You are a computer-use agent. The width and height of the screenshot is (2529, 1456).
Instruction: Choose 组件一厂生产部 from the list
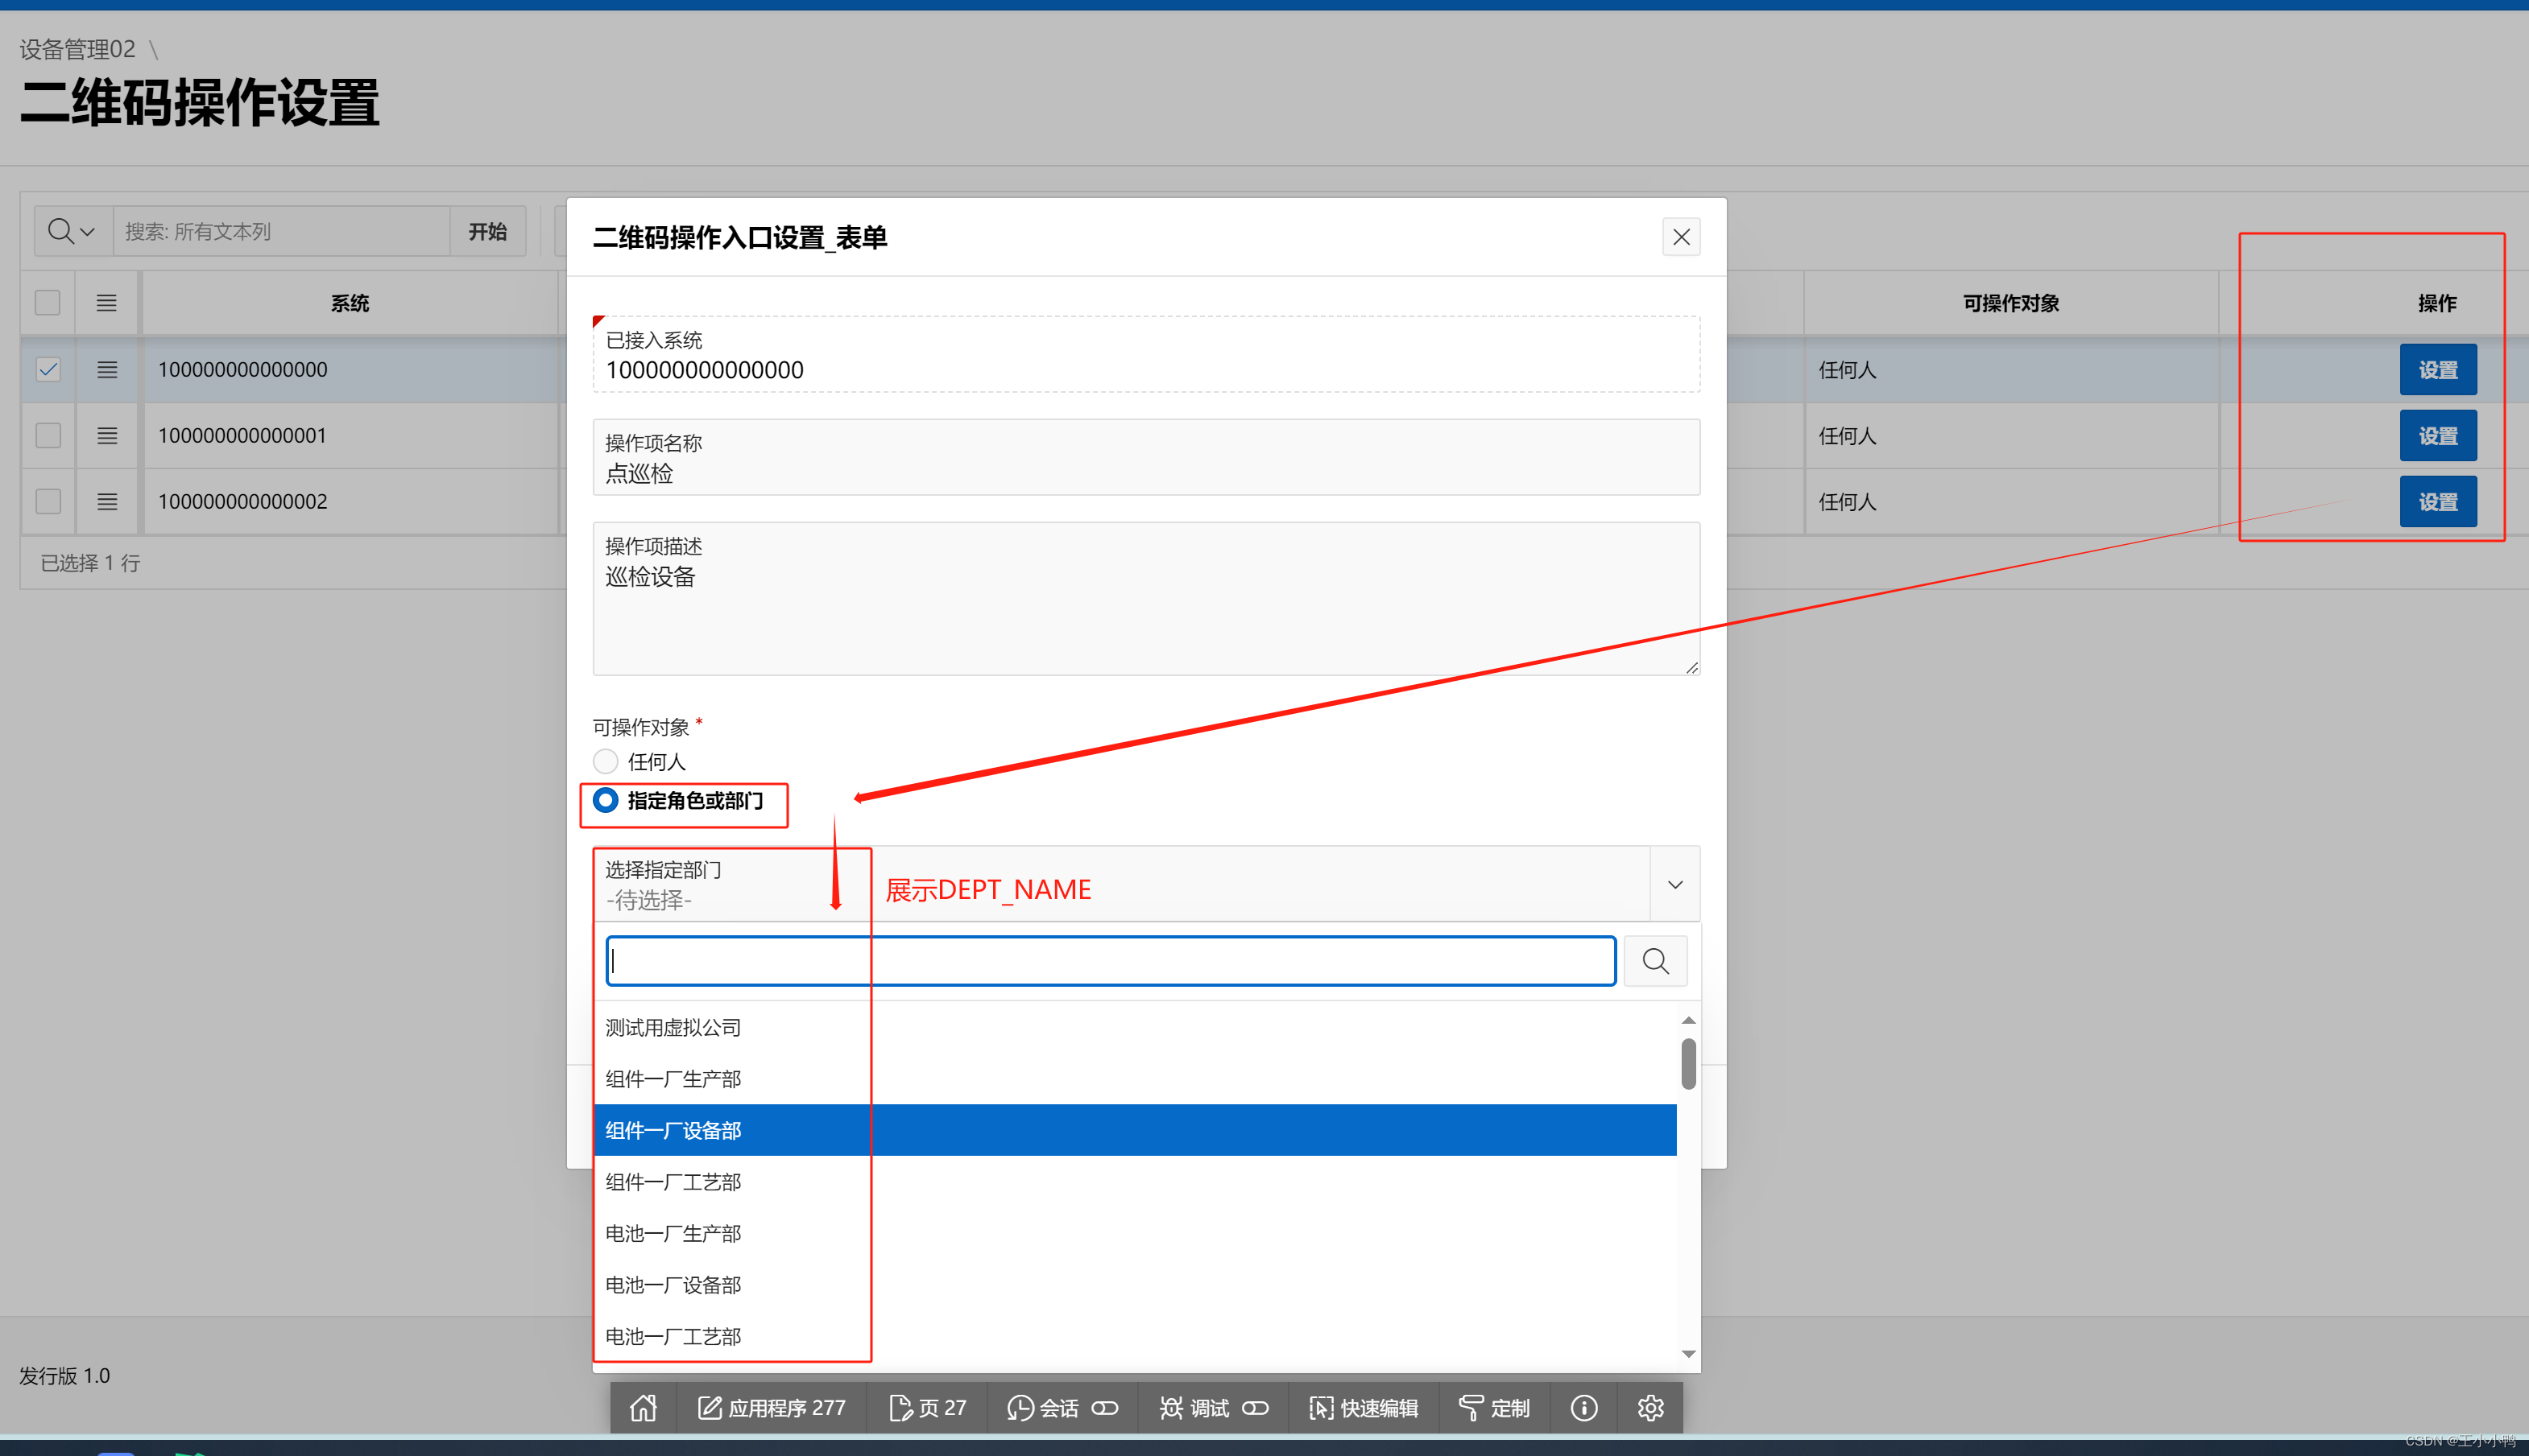tap(1136, 1079)
